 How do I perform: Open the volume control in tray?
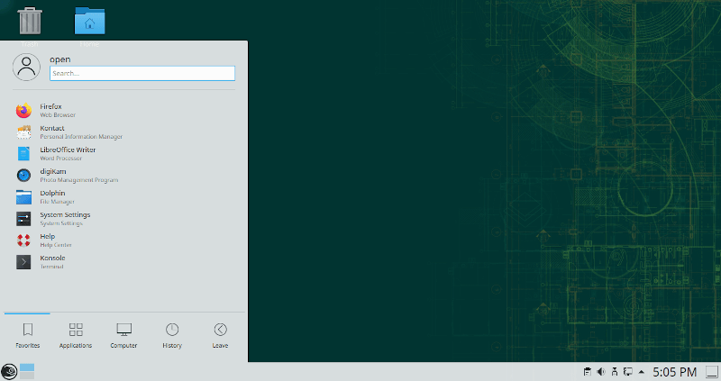click(x=600, y=372)
